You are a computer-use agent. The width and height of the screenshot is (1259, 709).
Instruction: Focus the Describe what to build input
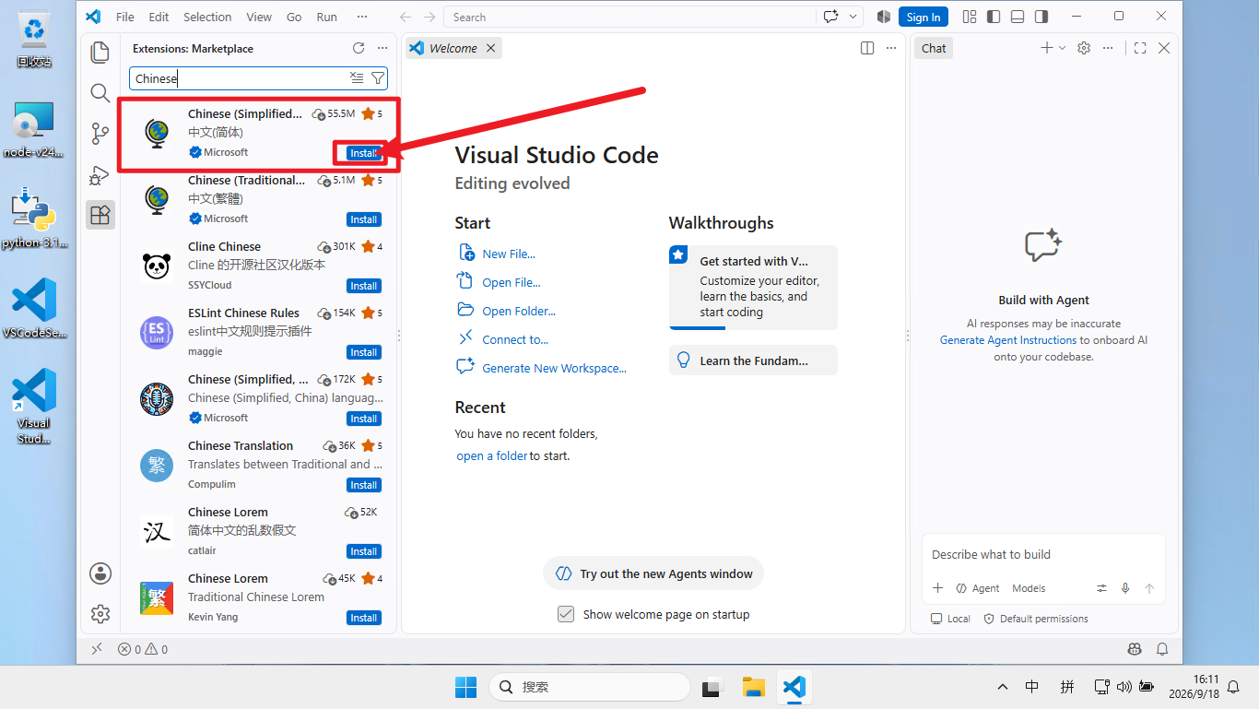(x=1043, y=554)
